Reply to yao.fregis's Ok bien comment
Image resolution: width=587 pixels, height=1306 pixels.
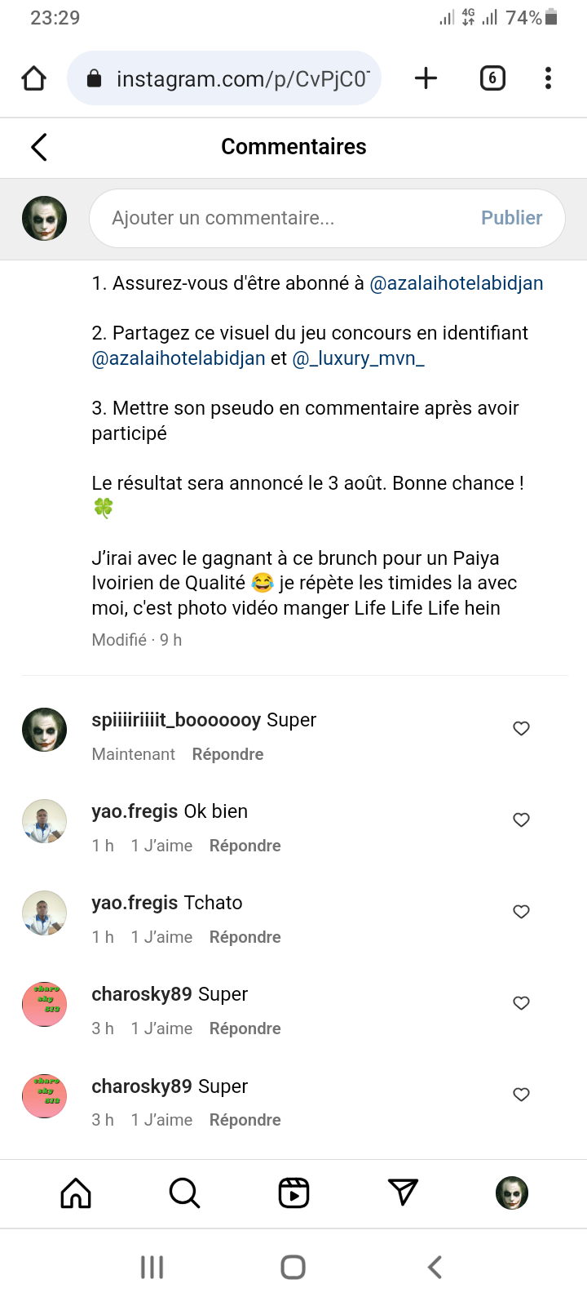point(245,846)
